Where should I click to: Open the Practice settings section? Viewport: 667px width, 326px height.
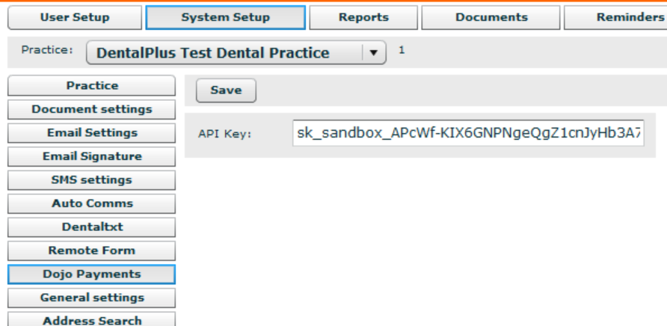tap(92, 86)
